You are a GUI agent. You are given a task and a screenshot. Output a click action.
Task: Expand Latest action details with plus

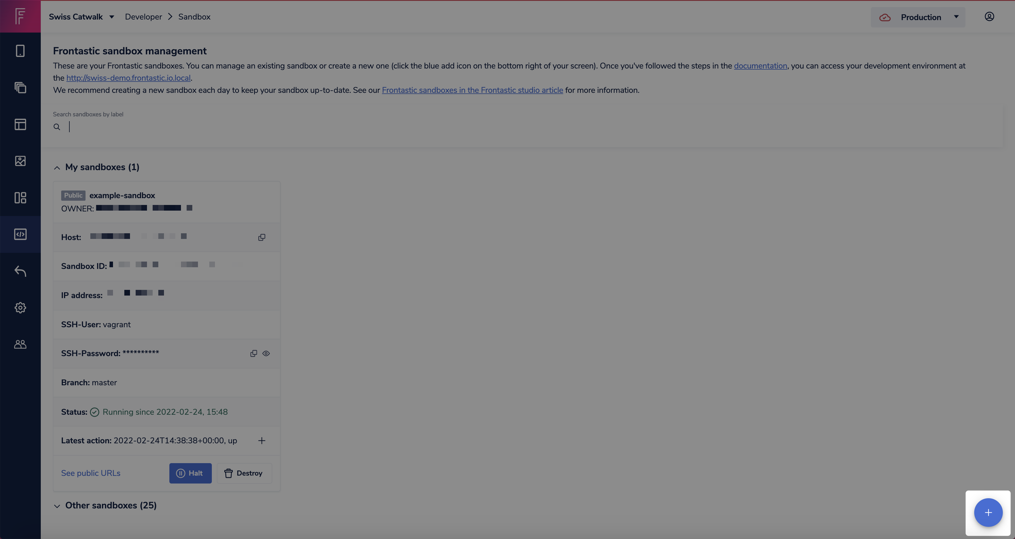click(262, 440)
